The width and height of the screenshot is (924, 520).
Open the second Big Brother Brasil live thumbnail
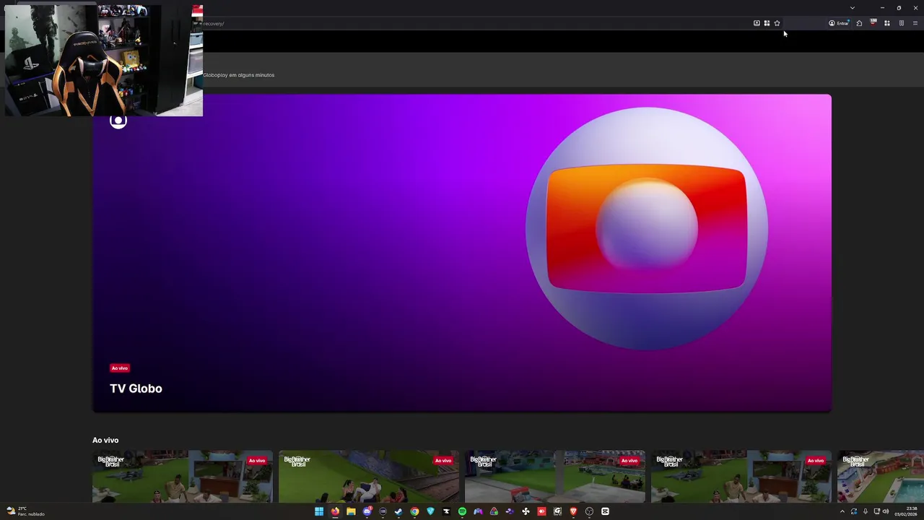click(x=369, y=477)
